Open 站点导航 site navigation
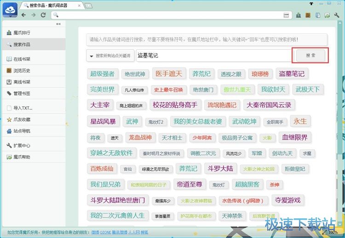345x238 pixels. (x=22, y=131)
